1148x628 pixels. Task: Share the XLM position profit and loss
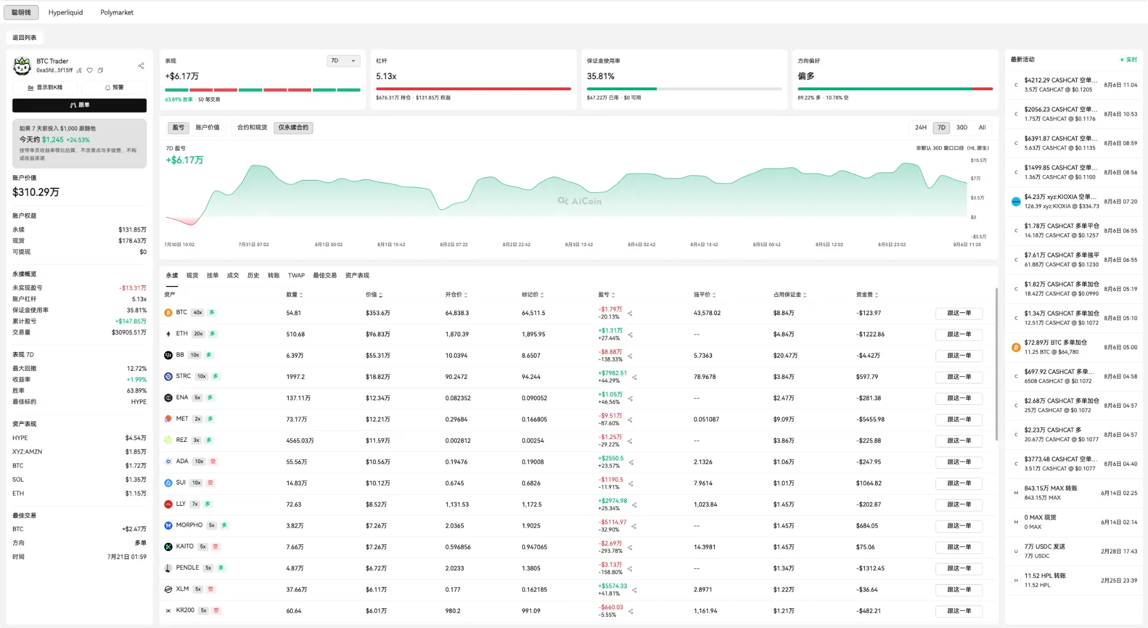tap(635, 590)
